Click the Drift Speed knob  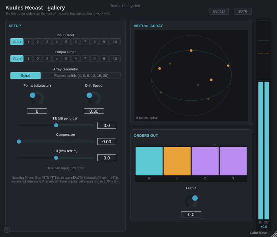click(x=94, y=98)
